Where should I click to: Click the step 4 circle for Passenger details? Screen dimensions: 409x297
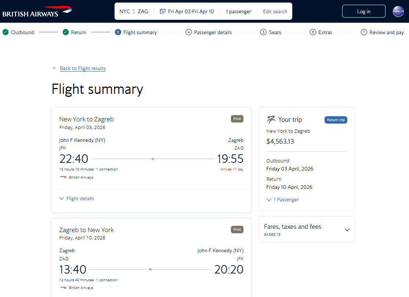pyautogui.click(x=188, y=32)
